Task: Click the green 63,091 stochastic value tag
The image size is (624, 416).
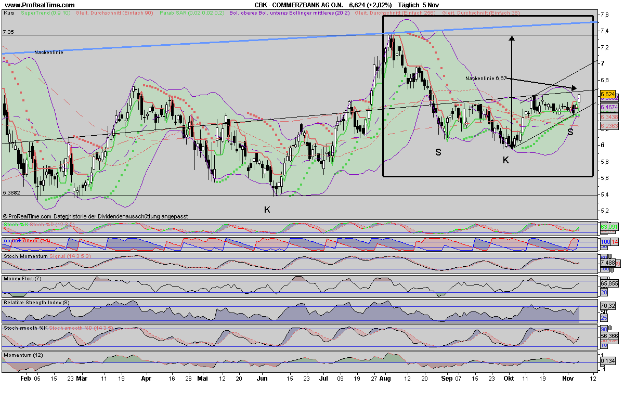Action: (x=608, y=227)
